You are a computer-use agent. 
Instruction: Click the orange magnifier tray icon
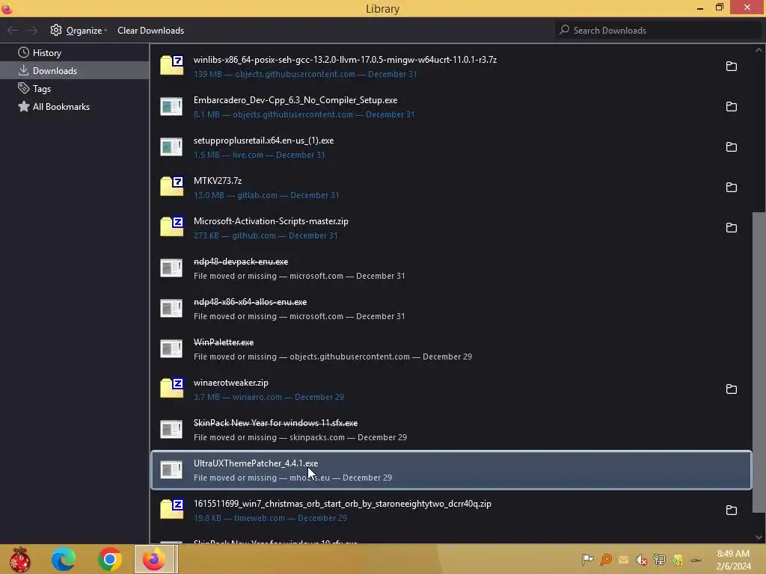click(606, 560)
